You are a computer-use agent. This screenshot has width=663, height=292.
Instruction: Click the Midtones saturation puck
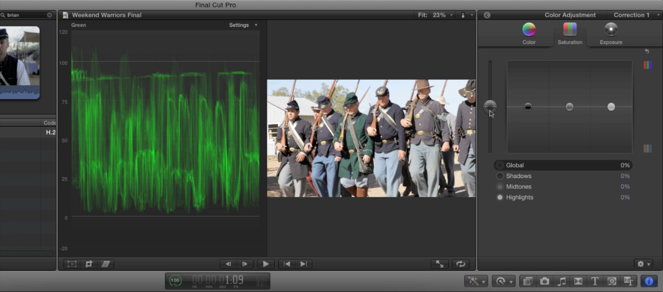click(x=570, y=107)
